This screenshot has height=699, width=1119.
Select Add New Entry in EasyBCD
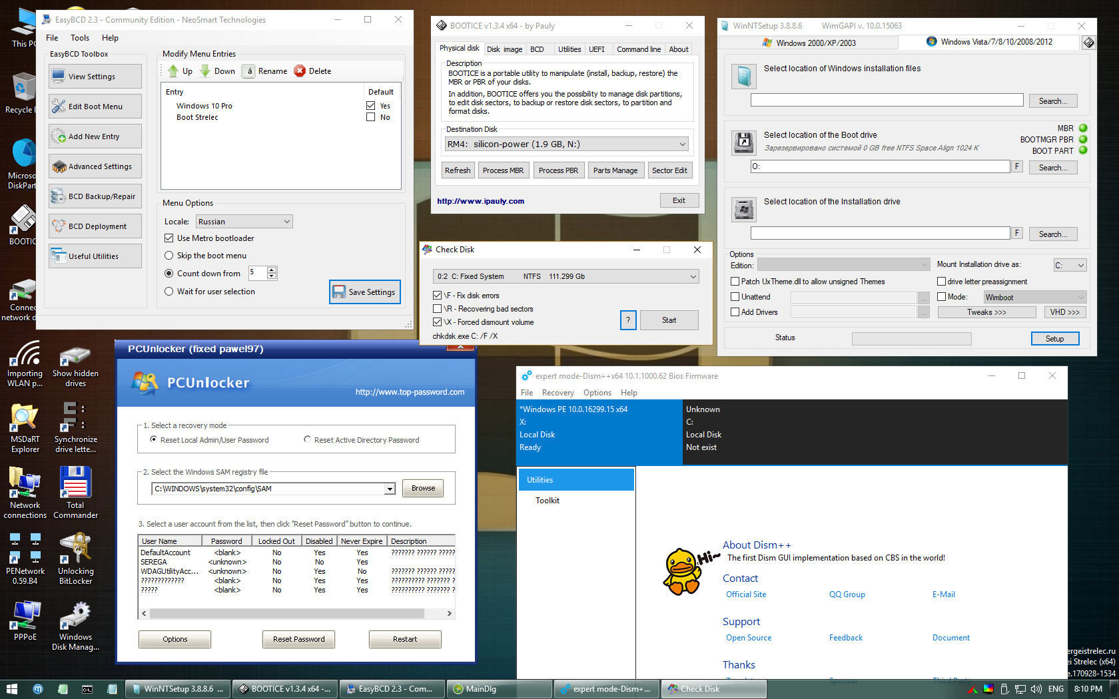[x=95, y=136]
